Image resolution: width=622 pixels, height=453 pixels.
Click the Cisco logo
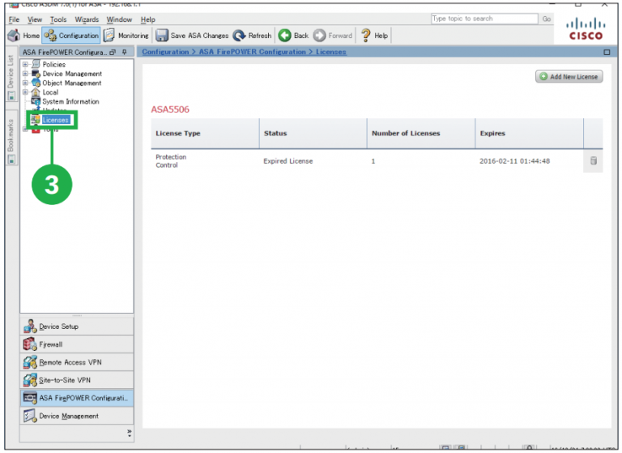click(x=586, y=30)
